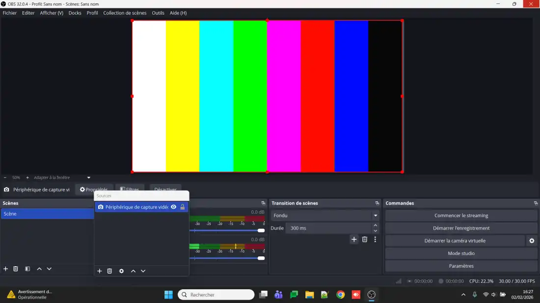Open the Collection de scènes menu
The width and height of the screenshot is (540, 303).
pyautogui.click(x=125, y=13)
